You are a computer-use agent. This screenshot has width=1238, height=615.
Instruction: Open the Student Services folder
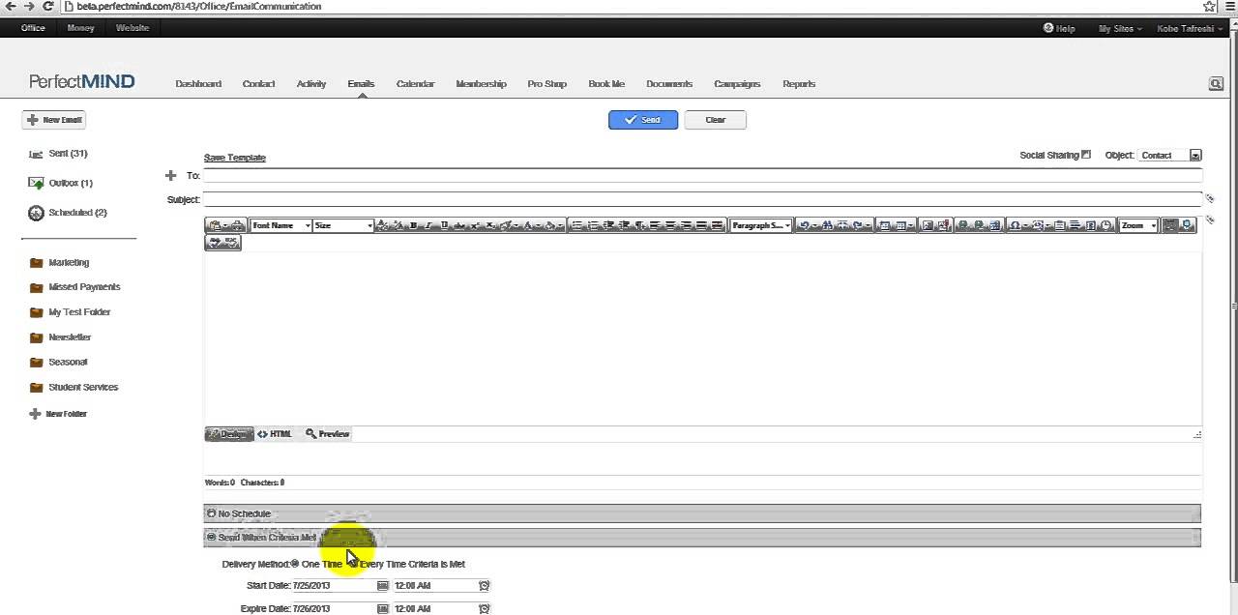[83, 387]
